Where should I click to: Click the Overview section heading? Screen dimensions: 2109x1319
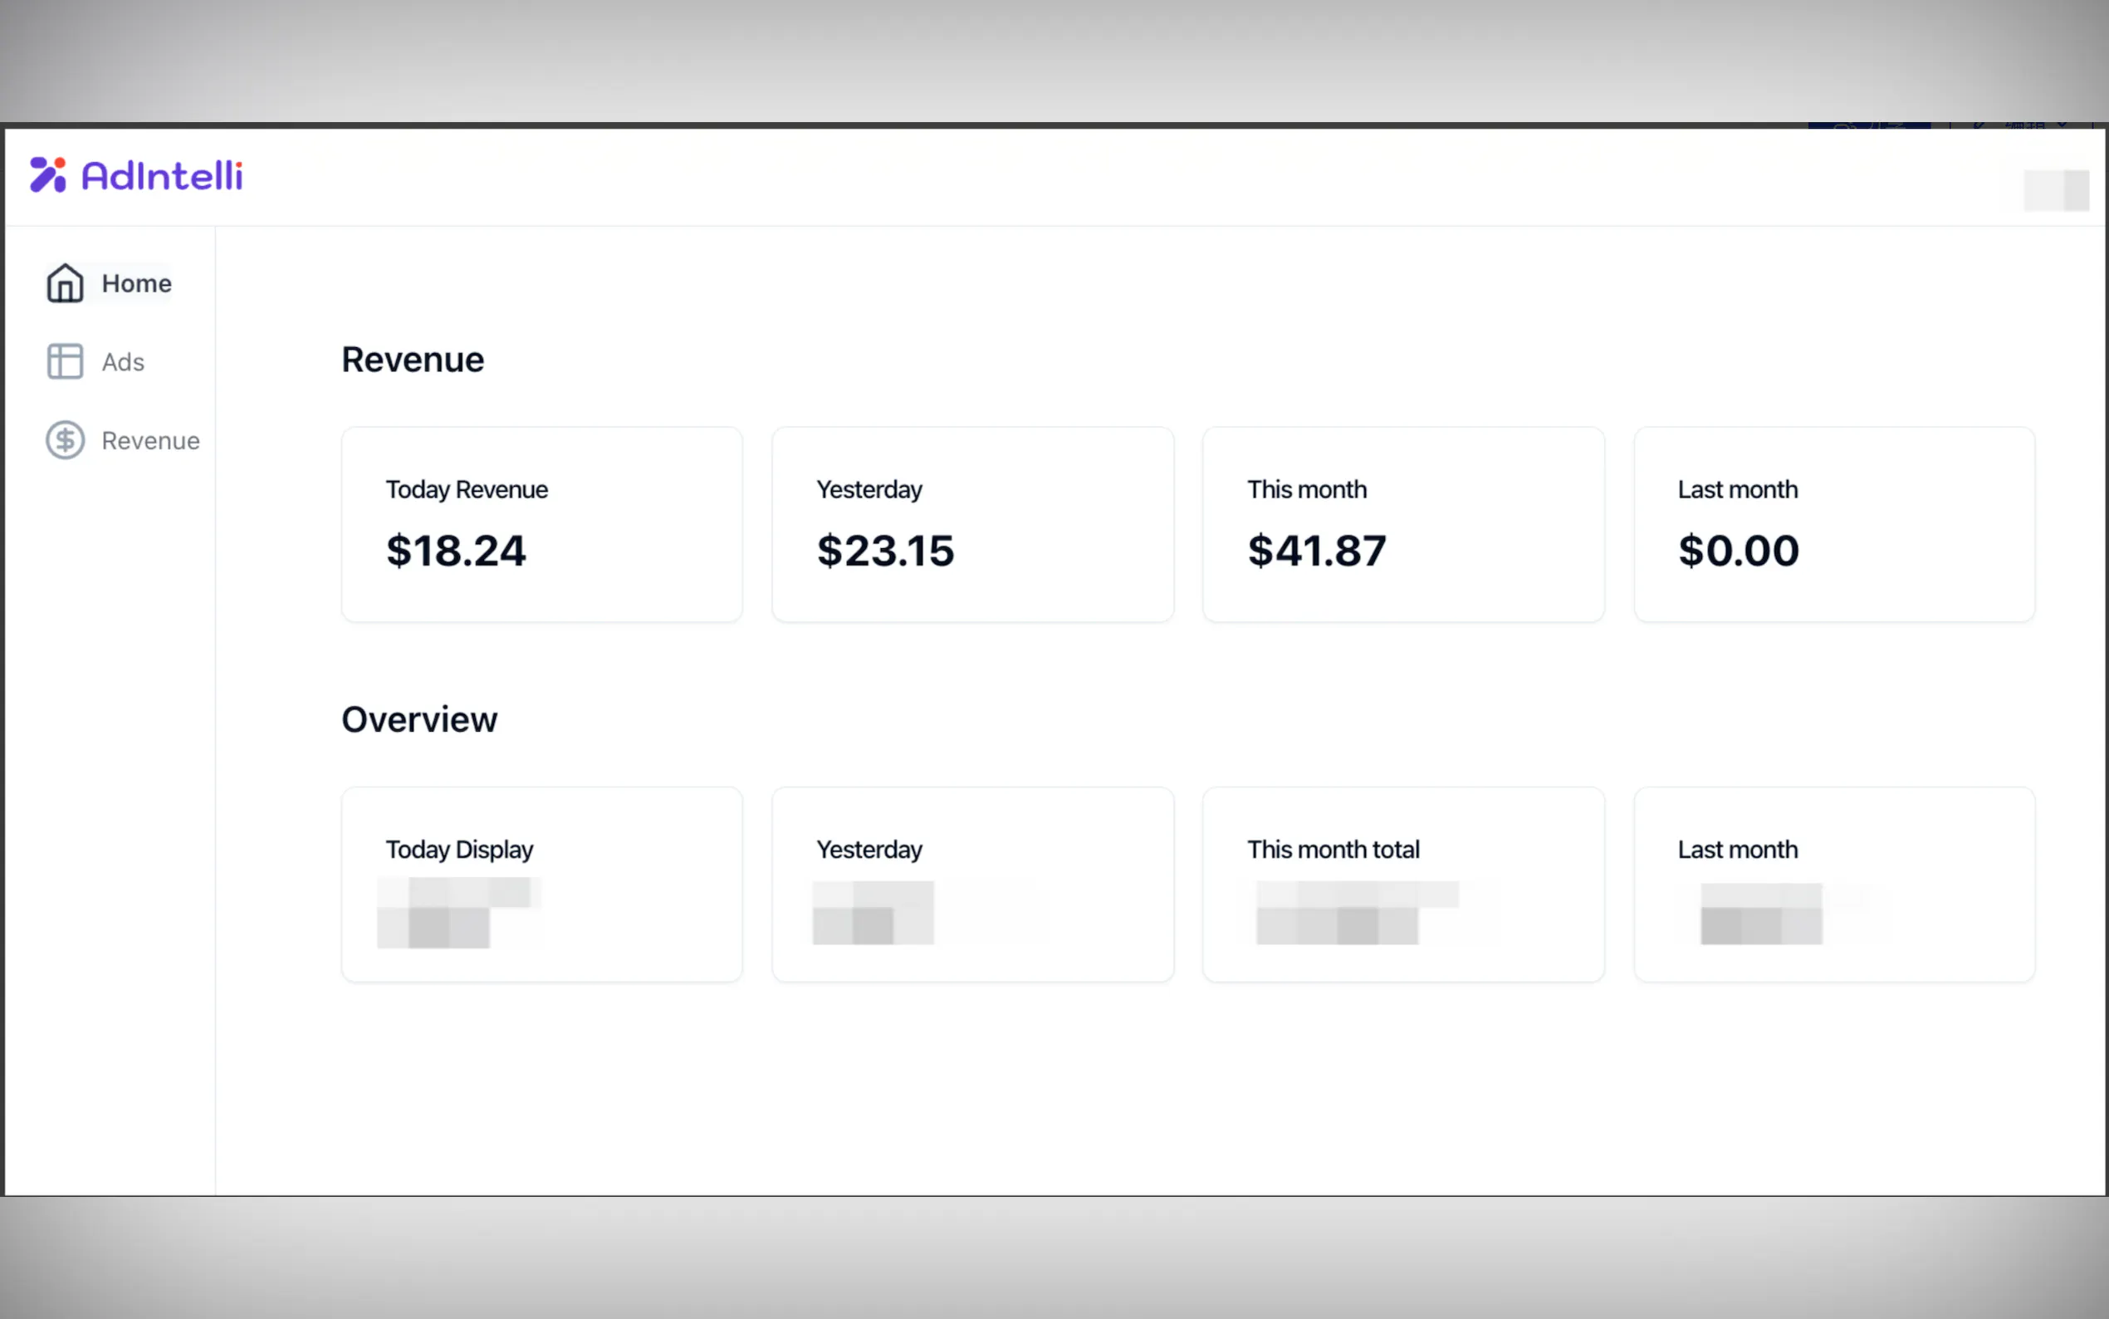[419, 719]
